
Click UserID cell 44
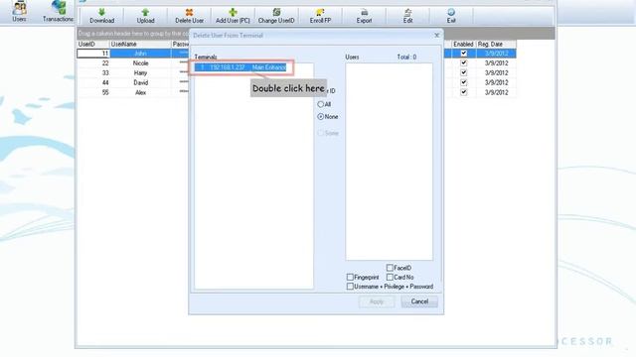point(93,82)
